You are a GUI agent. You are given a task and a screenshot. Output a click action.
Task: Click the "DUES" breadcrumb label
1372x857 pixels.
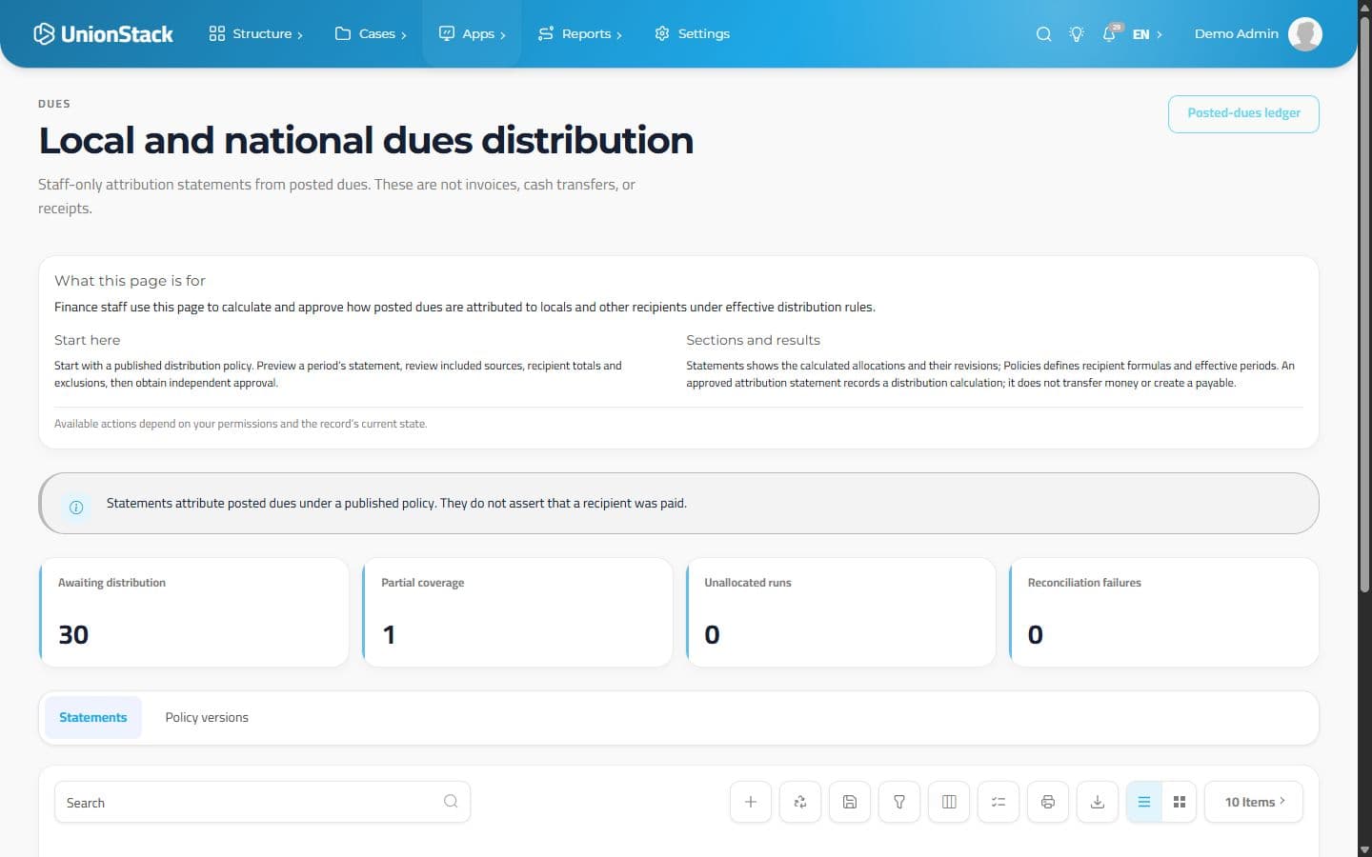(x=54, y=104)
